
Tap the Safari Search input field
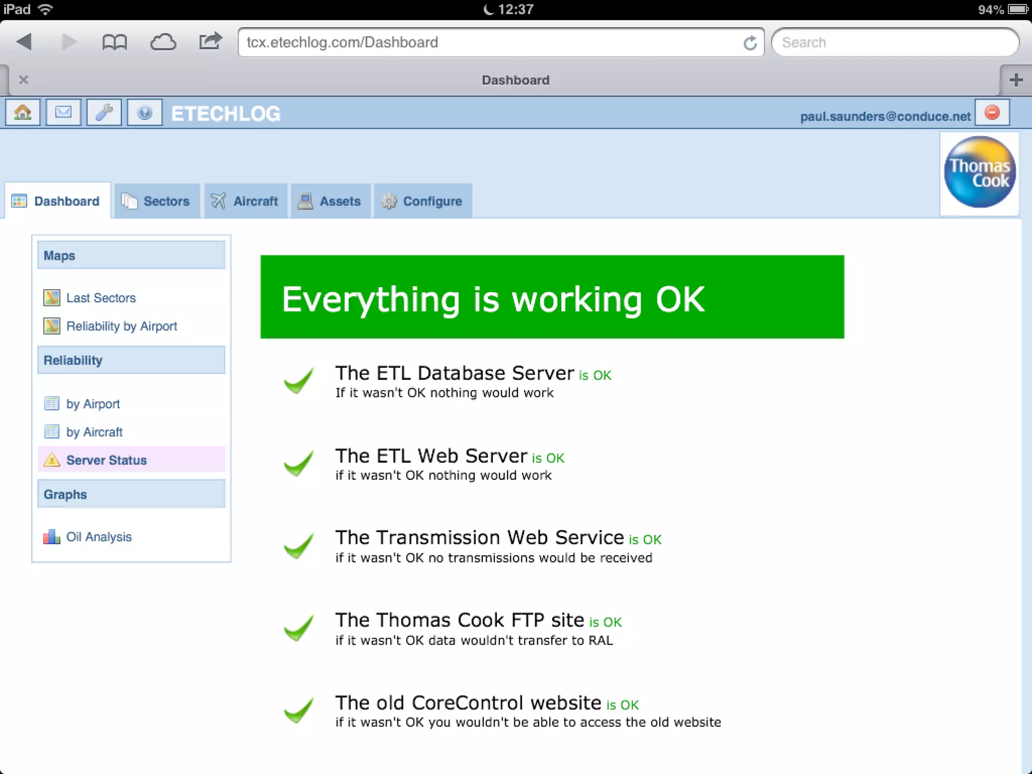(x=894, y=42)
